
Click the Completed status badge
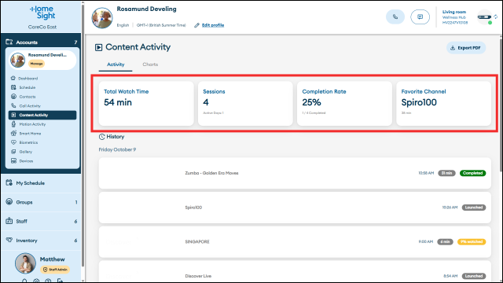click(x=472, y=173)
